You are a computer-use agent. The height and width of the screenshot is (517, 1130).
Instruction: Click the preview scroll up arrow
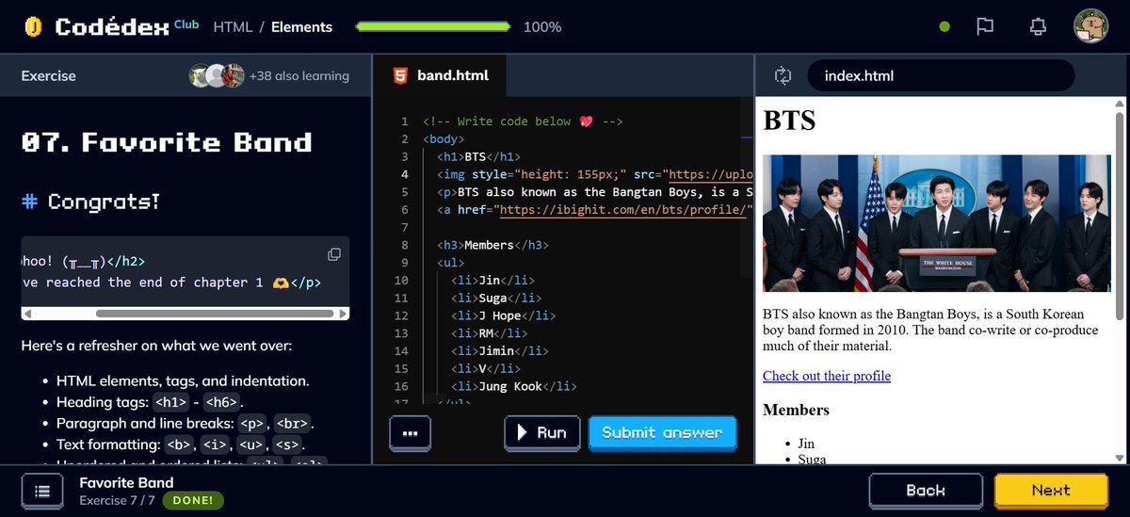1119,104
